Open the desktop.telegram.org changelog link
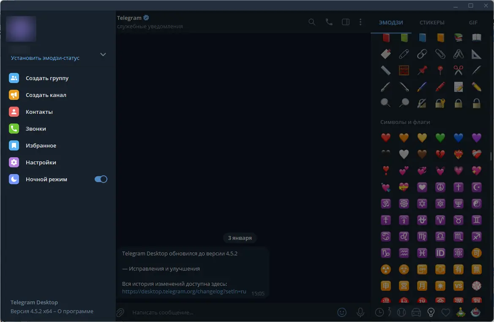This screenshot has width=494, height=322. pyautogui.click(x=184, y=291)
